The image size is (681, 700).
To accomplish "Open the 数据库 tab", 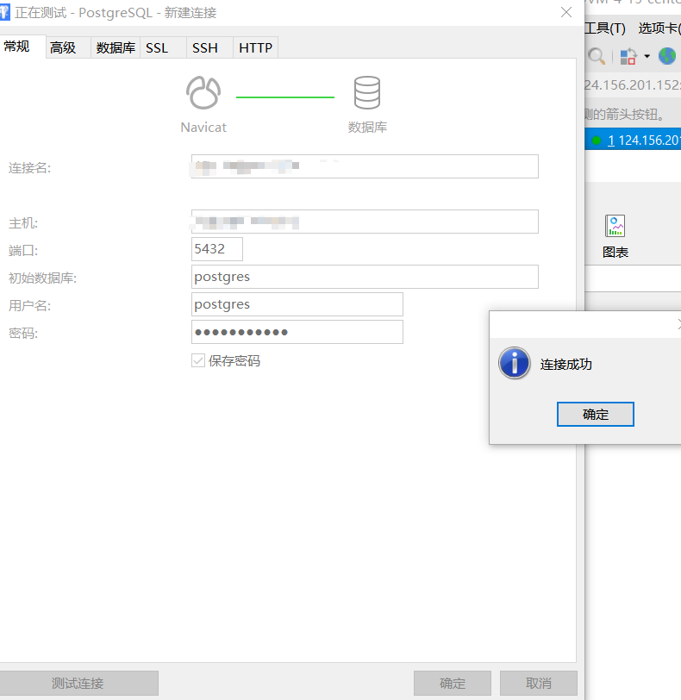I will [116, 47].
